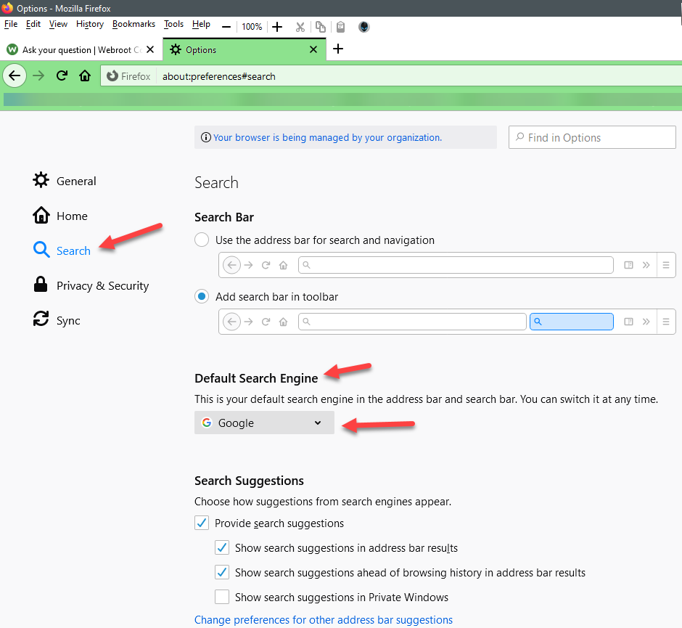The width and height of the screenshot is (682, 628).
Task: Toggle Show search suggestions in address bar results
Action: [x=222, y=547]
